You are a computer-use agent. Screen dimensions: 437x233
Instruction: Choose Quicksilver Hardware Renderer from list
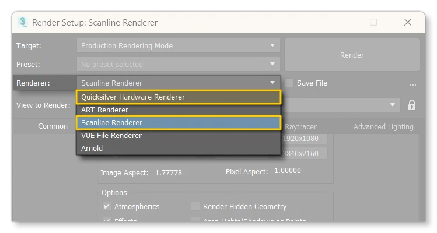click(x=179, y=97)
